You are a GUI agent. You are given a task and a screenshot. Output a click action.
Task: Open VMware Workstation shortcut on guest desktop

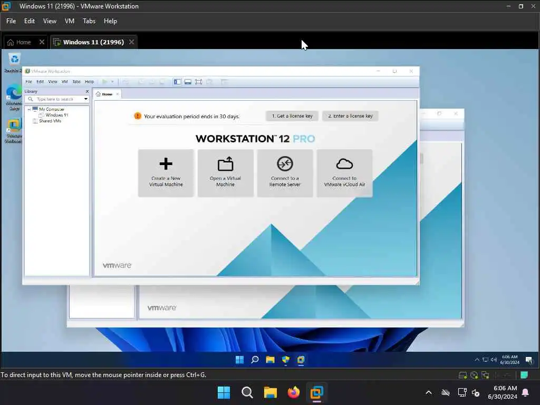(x=14, y=131)
